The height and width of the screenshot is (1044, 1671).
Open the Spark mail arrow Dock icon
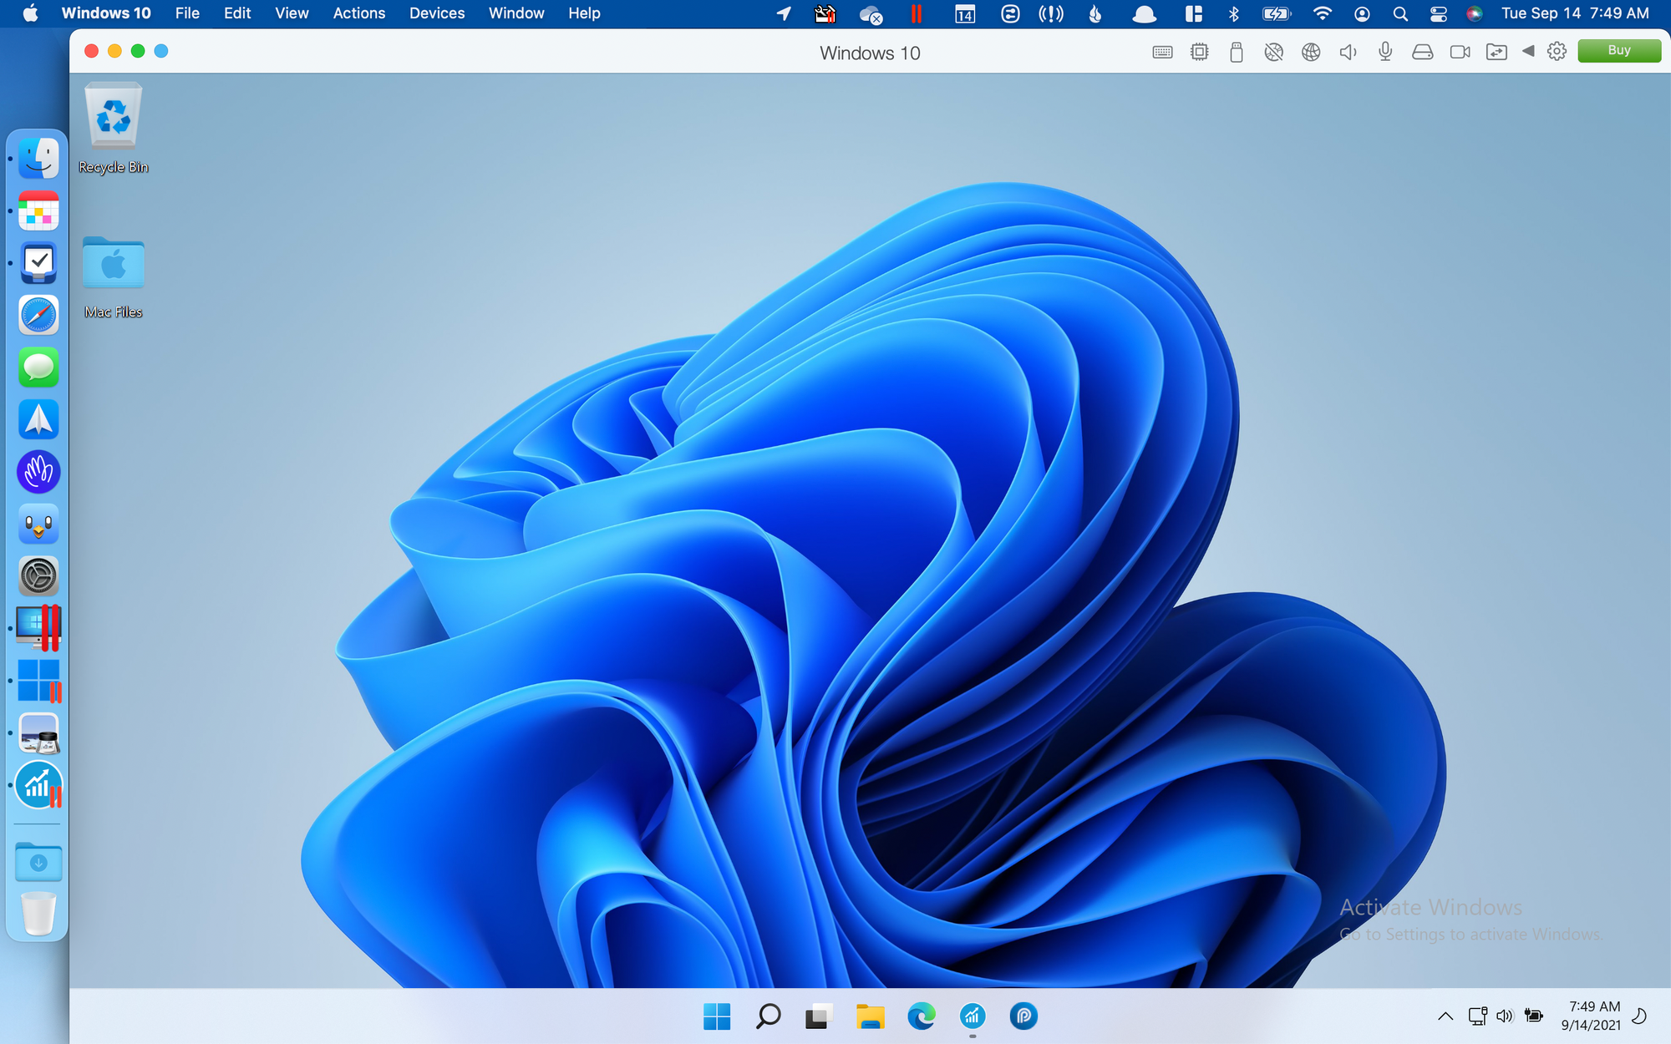pos(38,419)
